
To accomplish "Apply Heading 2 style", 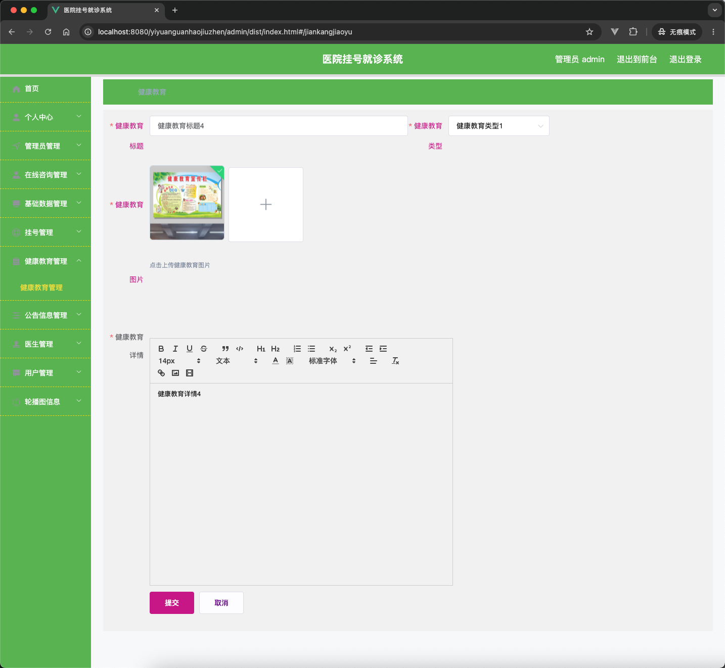I will click(275, 349).
